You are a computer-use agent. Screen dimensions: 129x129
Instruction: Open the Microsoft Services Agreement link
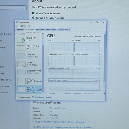(x=63, y=127)
